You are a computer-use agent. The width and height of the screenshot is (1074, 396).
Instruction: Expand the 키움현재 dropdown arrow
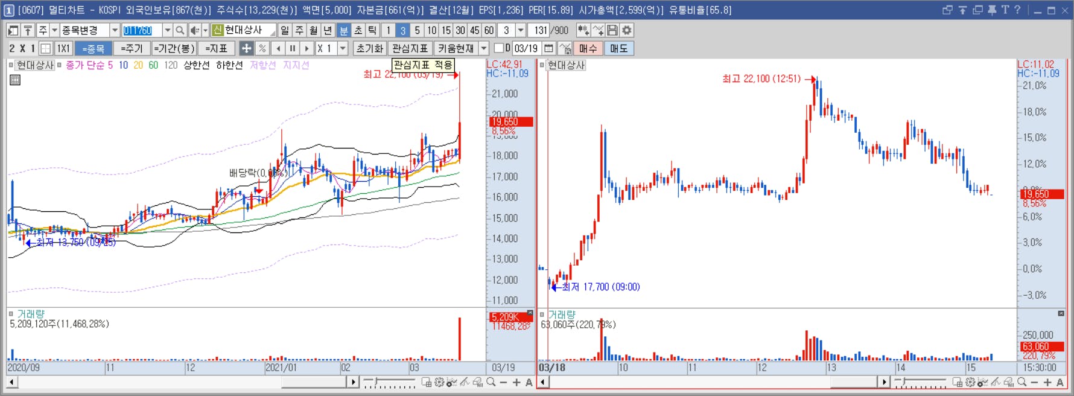(484, 48)
